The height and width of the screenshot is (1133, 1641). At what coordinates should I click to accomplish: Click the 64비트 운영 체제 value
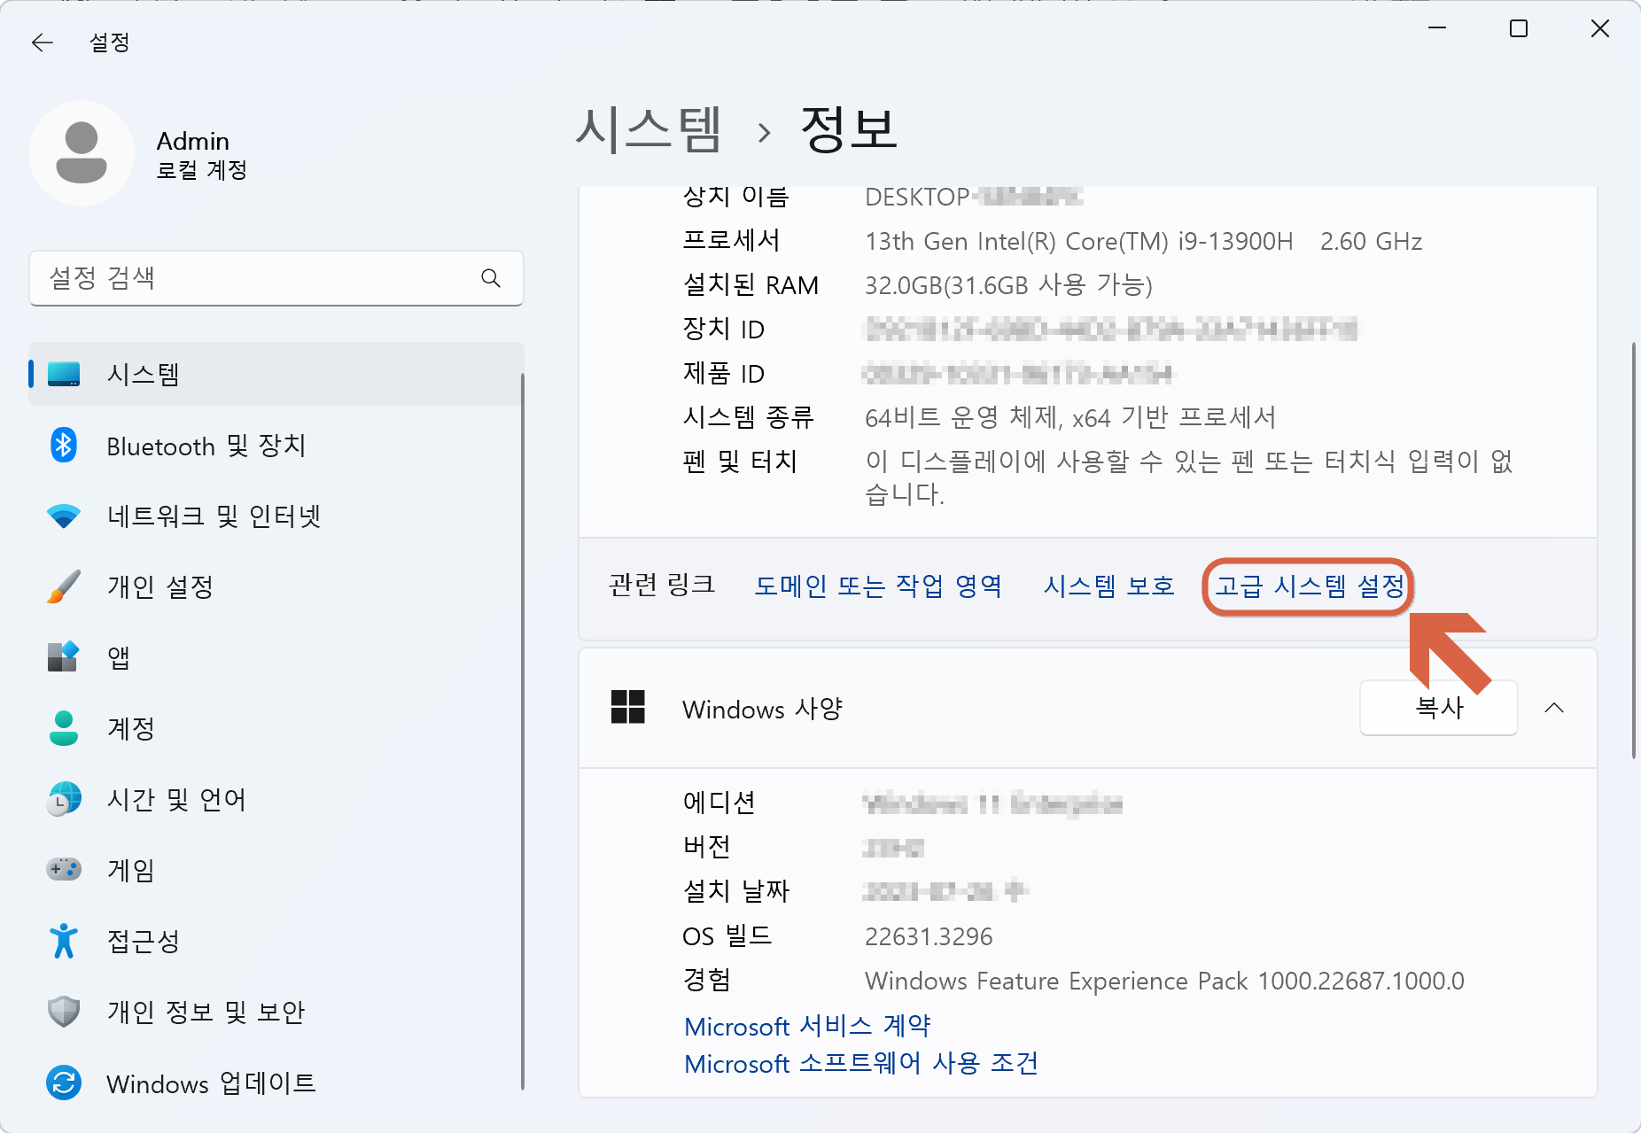click(1070, 417)
